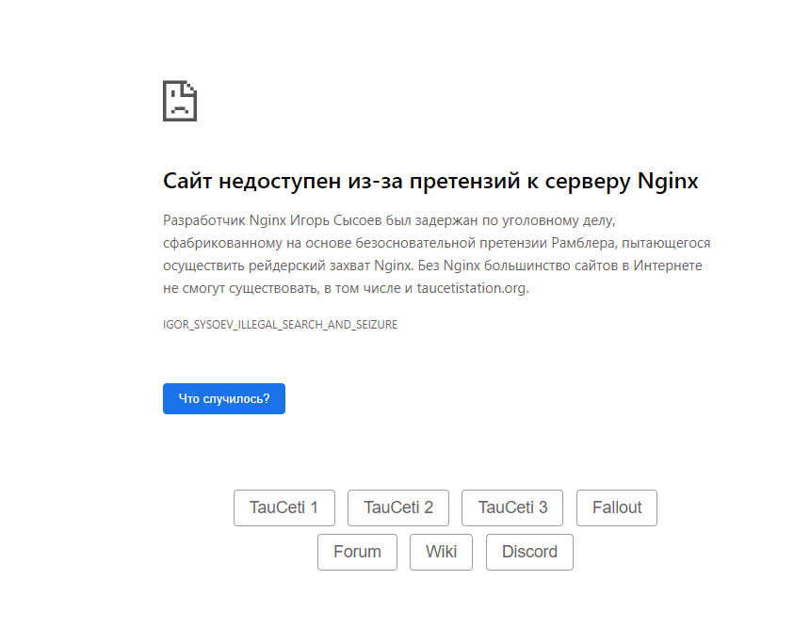
Task: Click the IGOR_SYSOEV_ILLEGAL_SEARCH_AND_SEIZURE error code
Action: 280,325
